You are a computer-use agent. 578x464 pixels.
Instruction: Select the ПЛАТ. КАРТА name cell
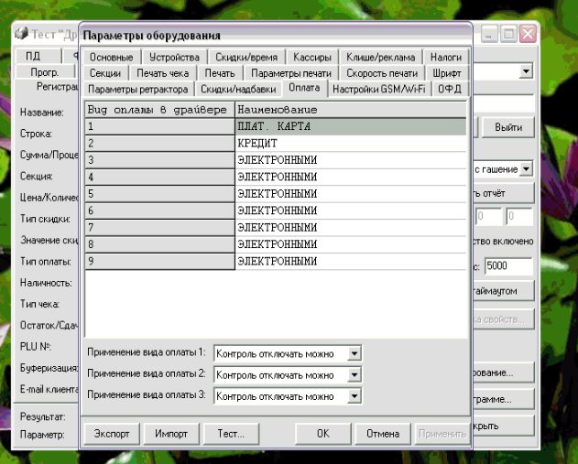point(350,126)
